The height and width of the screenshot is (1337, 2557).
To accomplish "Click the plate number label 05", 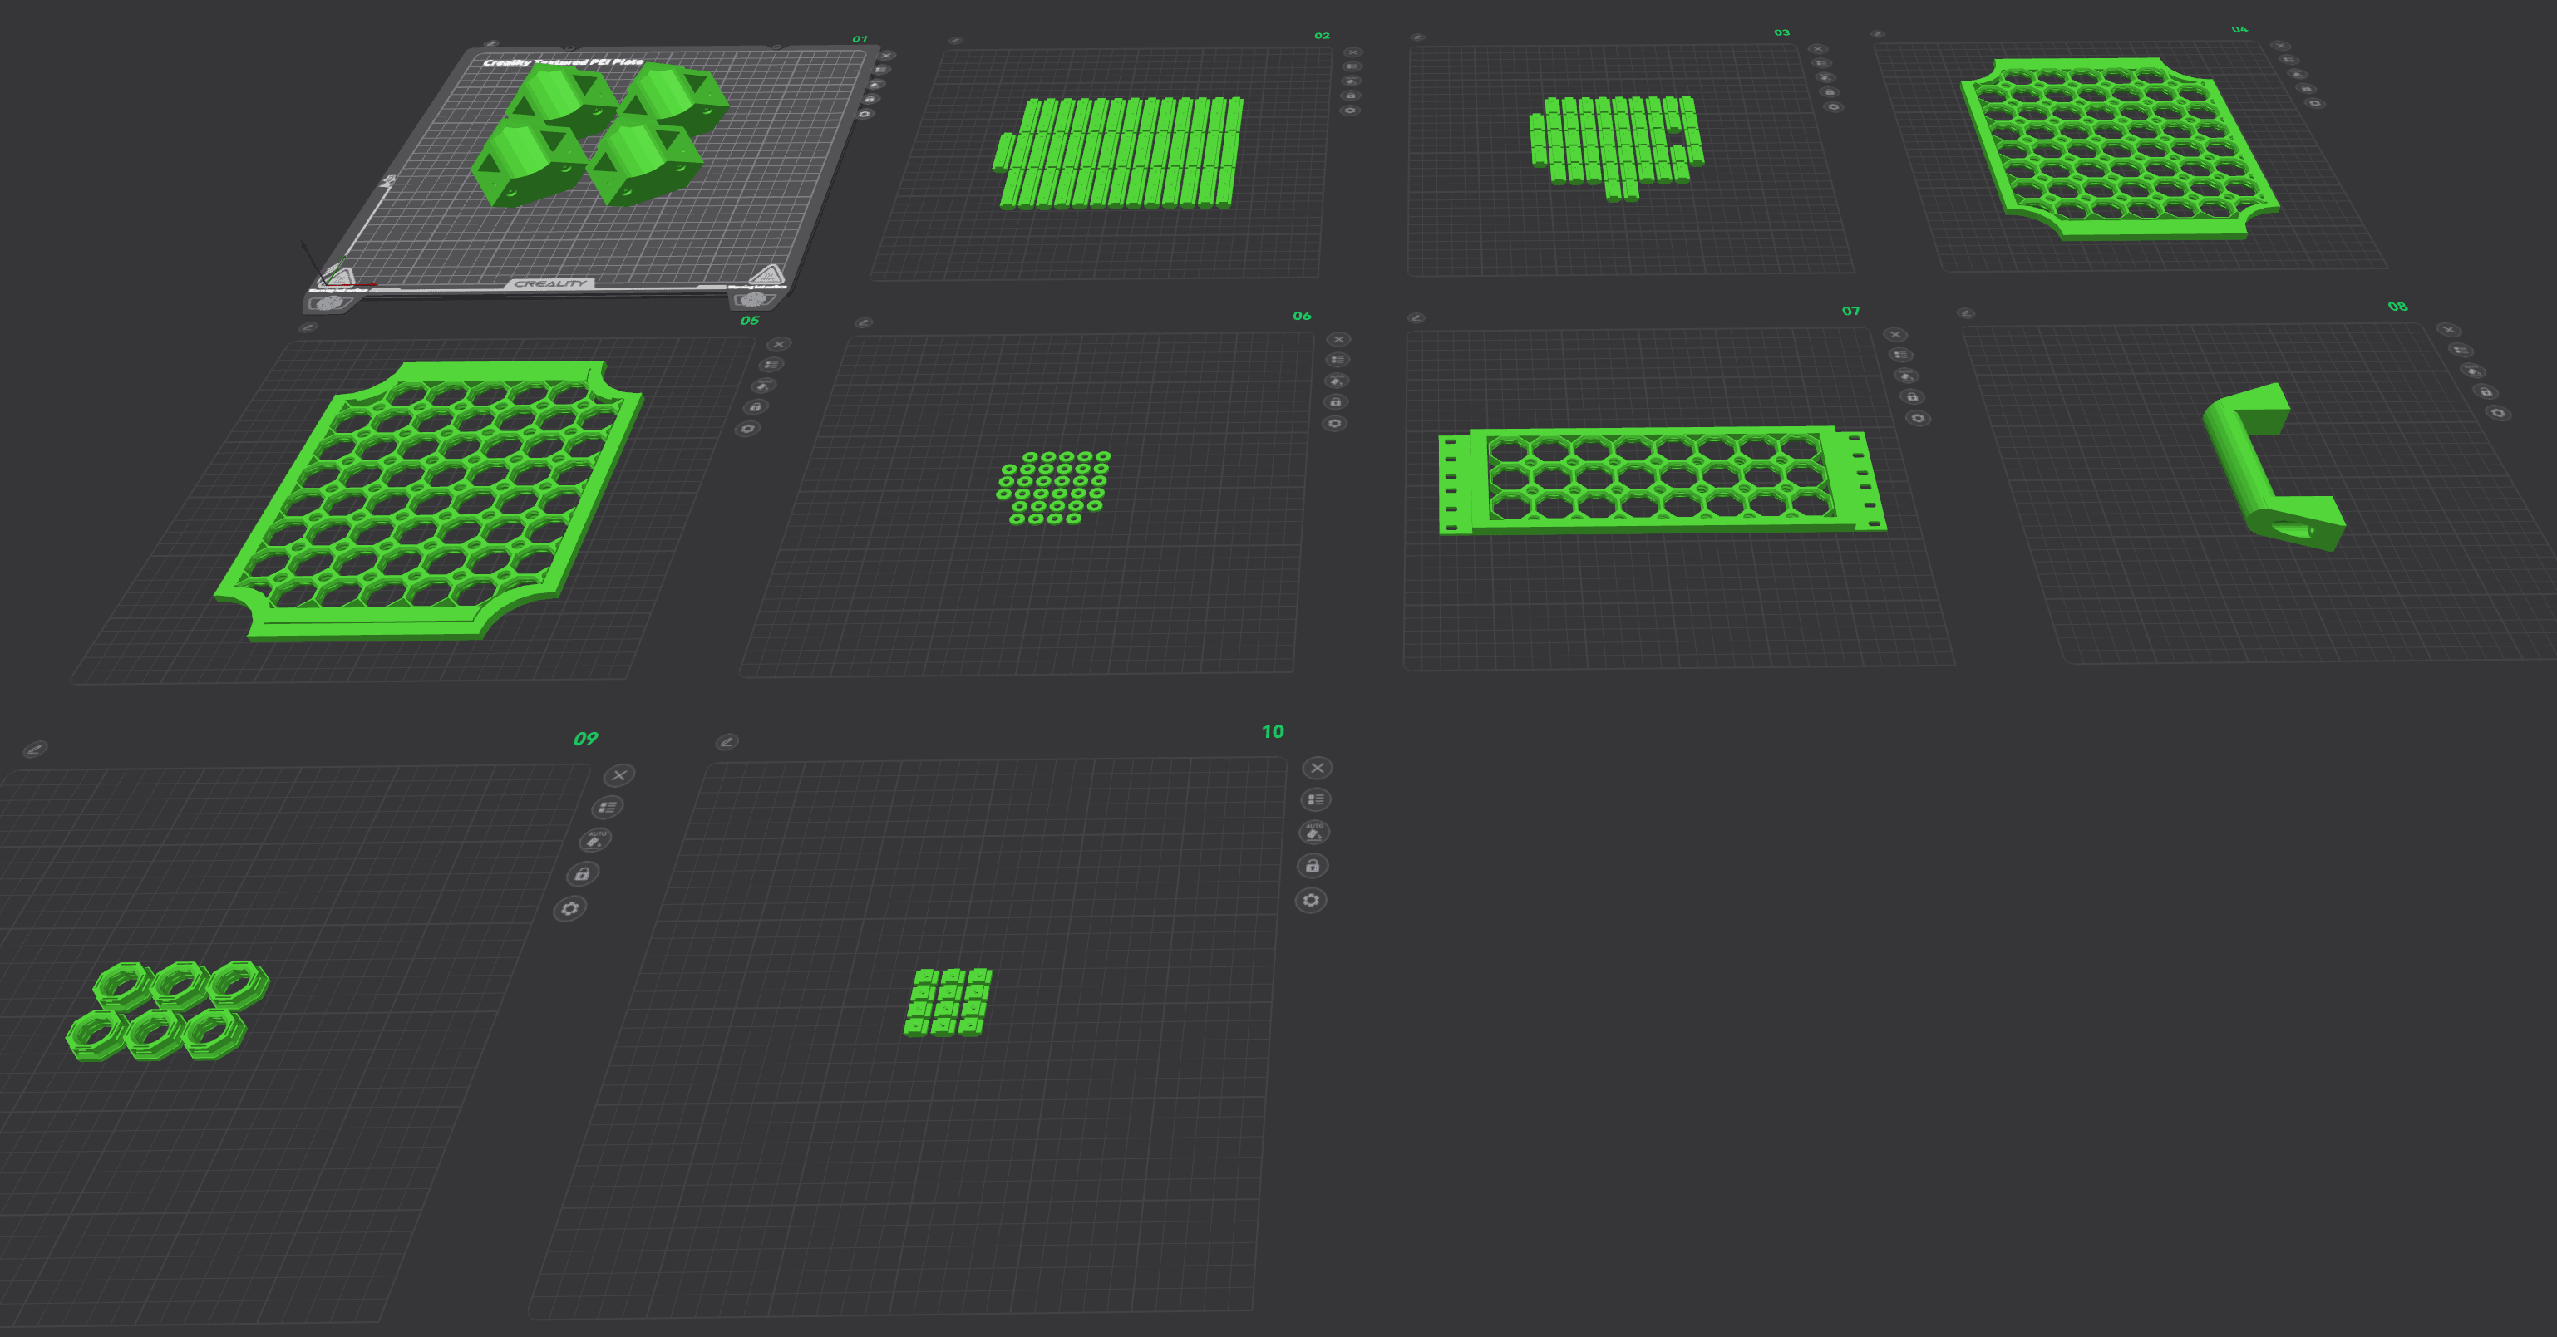I will 750,321.
